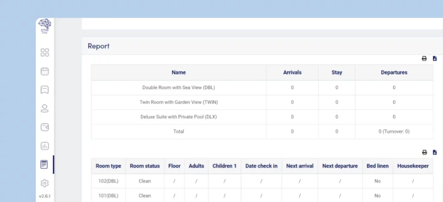Click the bookmark reservations icon in sidebar
443x202 pixels.
(45, 90)
